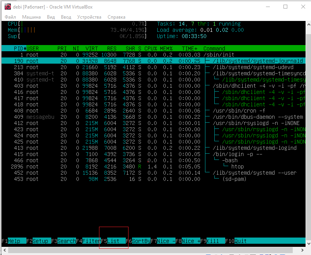Sort by the PRI column header
Image resolution: width=311 pixels, height=255 pixels.
[62, 49]
